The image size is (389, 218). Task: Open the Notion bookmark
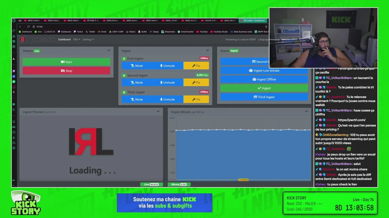(x=131, y=31)
